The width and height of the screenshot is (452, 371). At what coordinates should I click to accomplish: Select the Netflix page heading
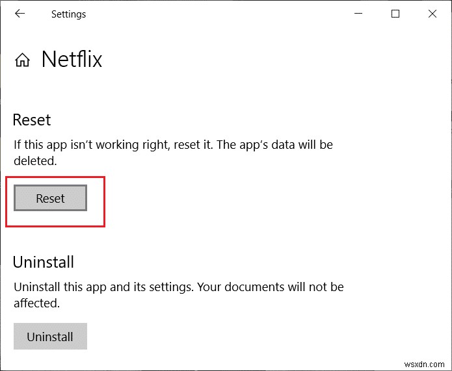(72, 60)
